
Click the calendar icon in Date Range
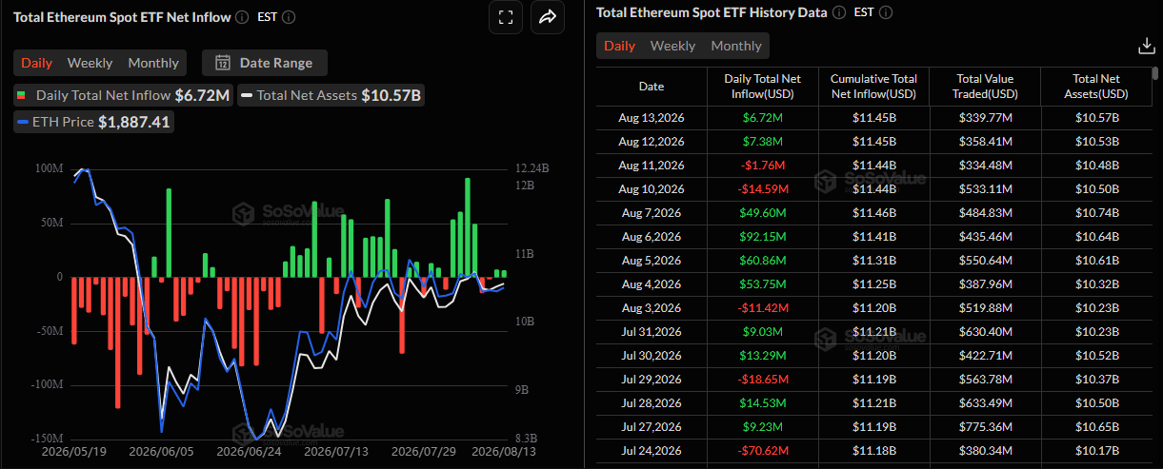(223, 63)
